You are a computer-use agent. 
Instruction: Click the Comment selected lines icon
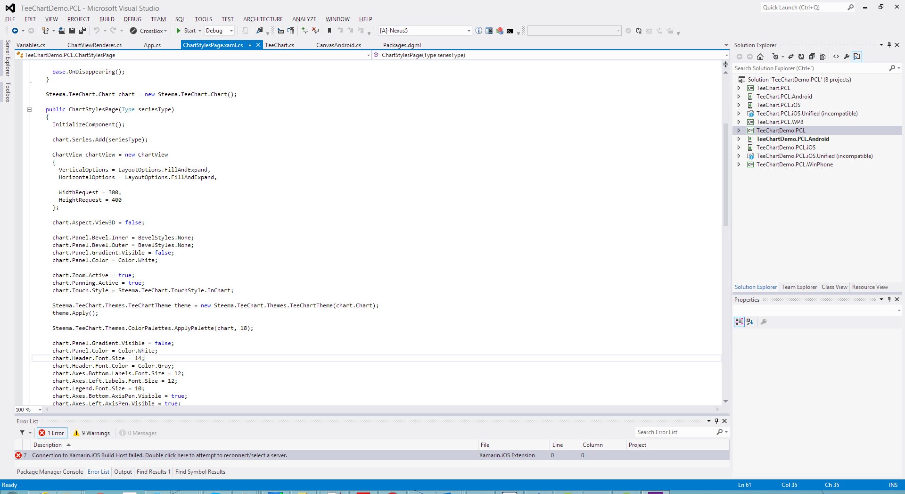coord(305,31)
